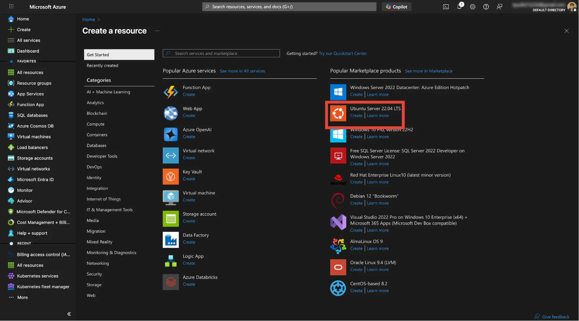Open the Azure portal menu grid icon
Viewport: 579px width, 321px height.
11,7
